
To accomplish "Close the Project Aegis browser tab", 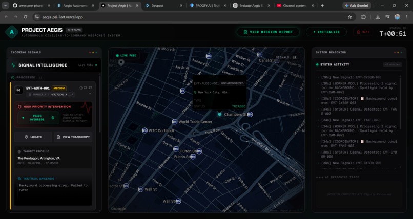I will [x=137, y=5].
